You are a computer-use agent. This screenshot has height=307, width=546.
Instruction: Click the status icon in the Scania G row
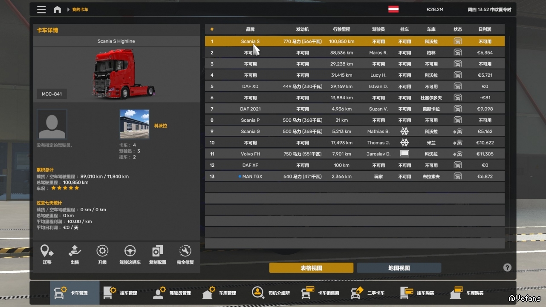click(458, 132)
